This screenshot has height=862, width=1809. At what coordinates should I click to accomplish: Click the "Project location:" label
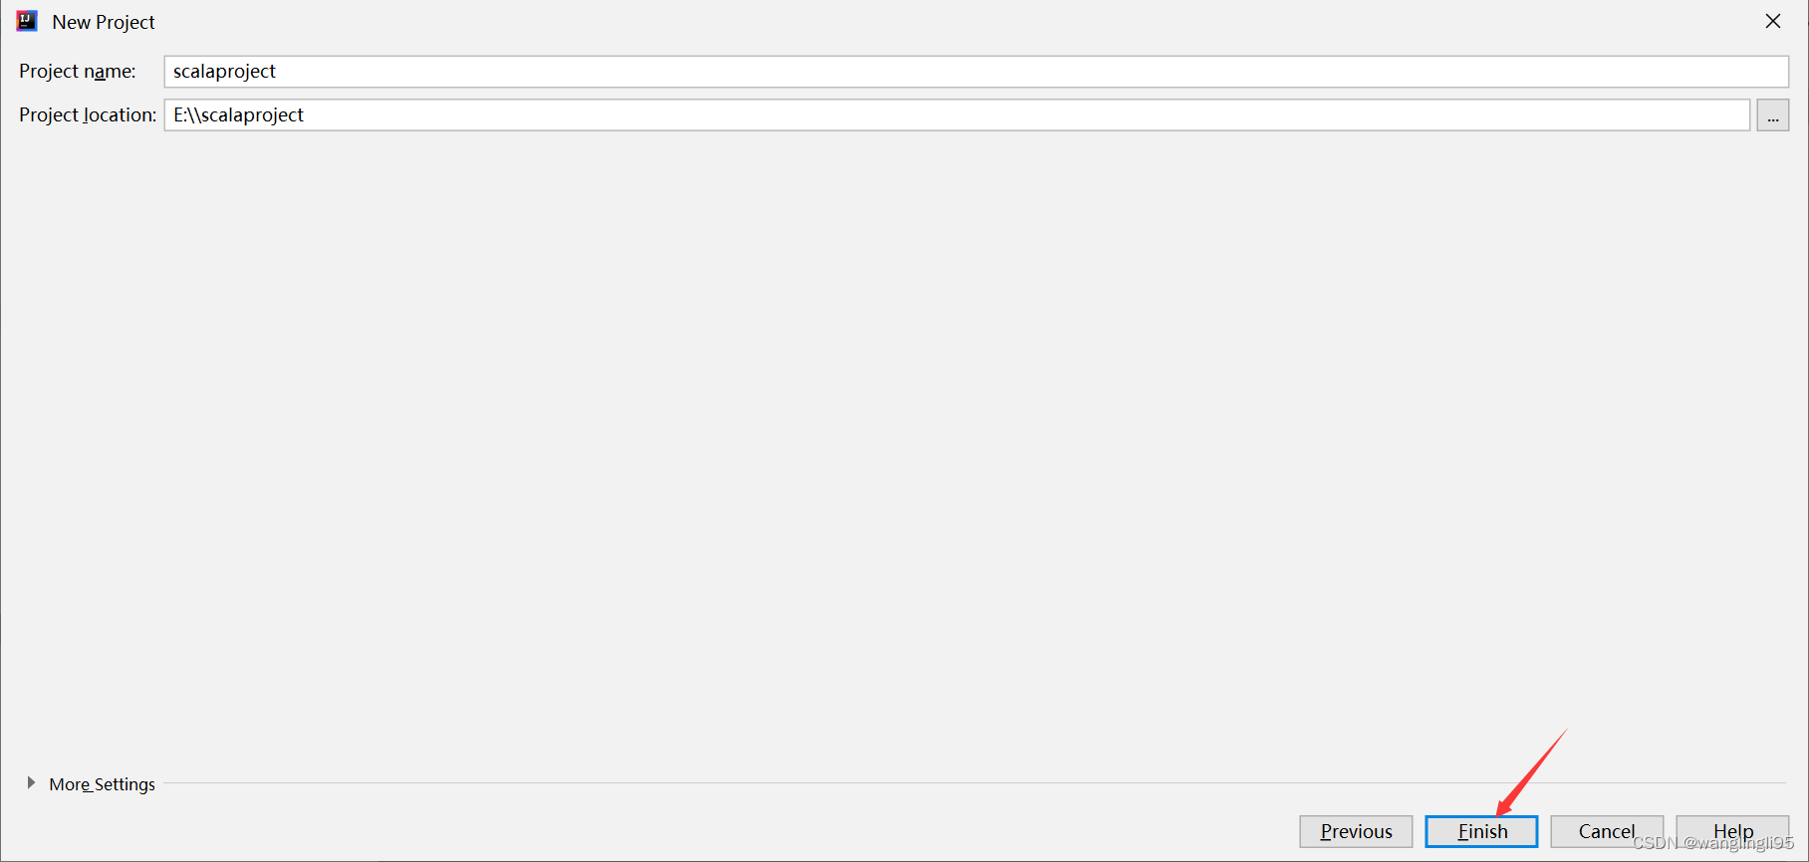point(88,114)
